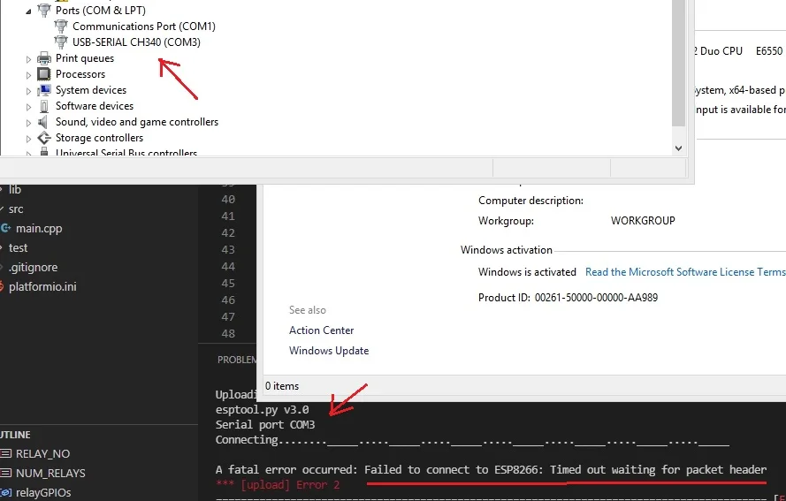Image resolution: width=786 pixels, height=501 pixels.
Task: Open the Windows Update link
Action: (x=329, y=351)
